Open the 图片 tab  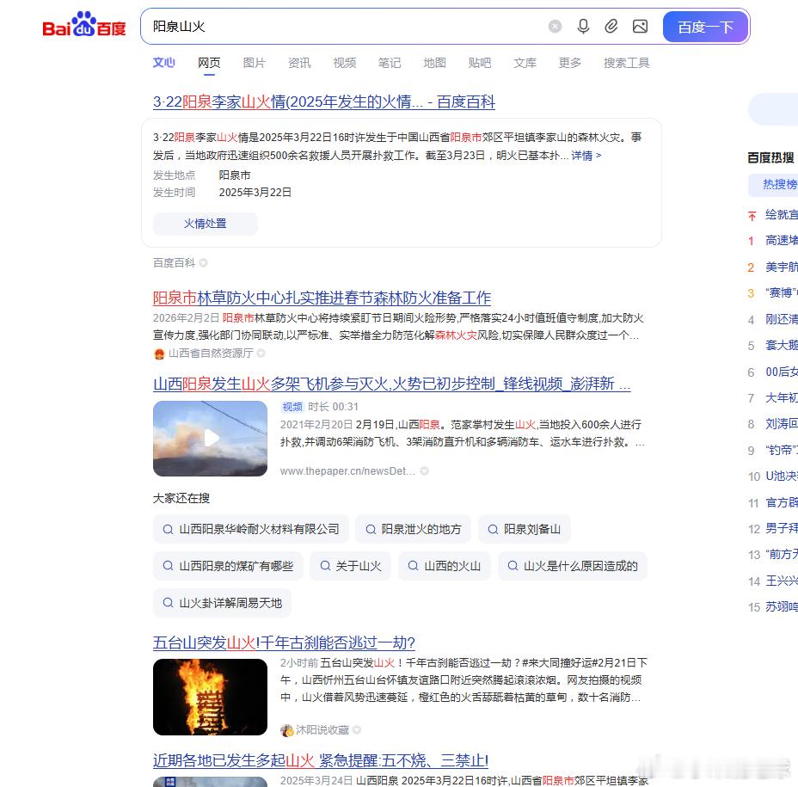coord(254,63)
